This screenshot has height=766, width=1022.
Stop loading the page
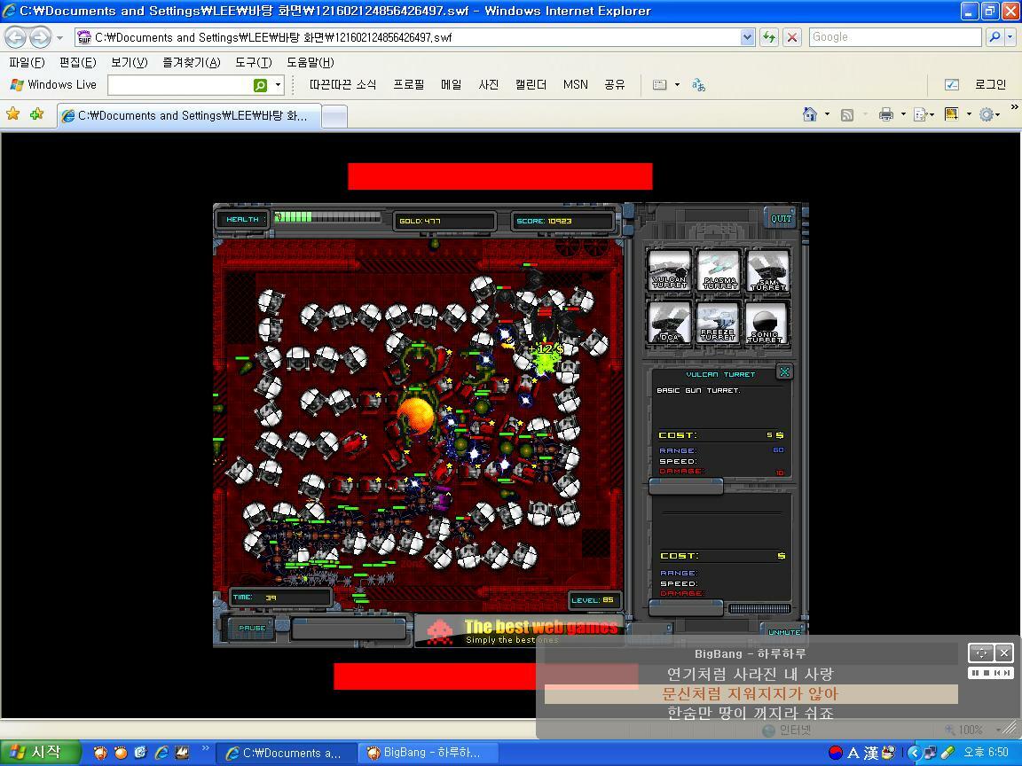(792, 37)
